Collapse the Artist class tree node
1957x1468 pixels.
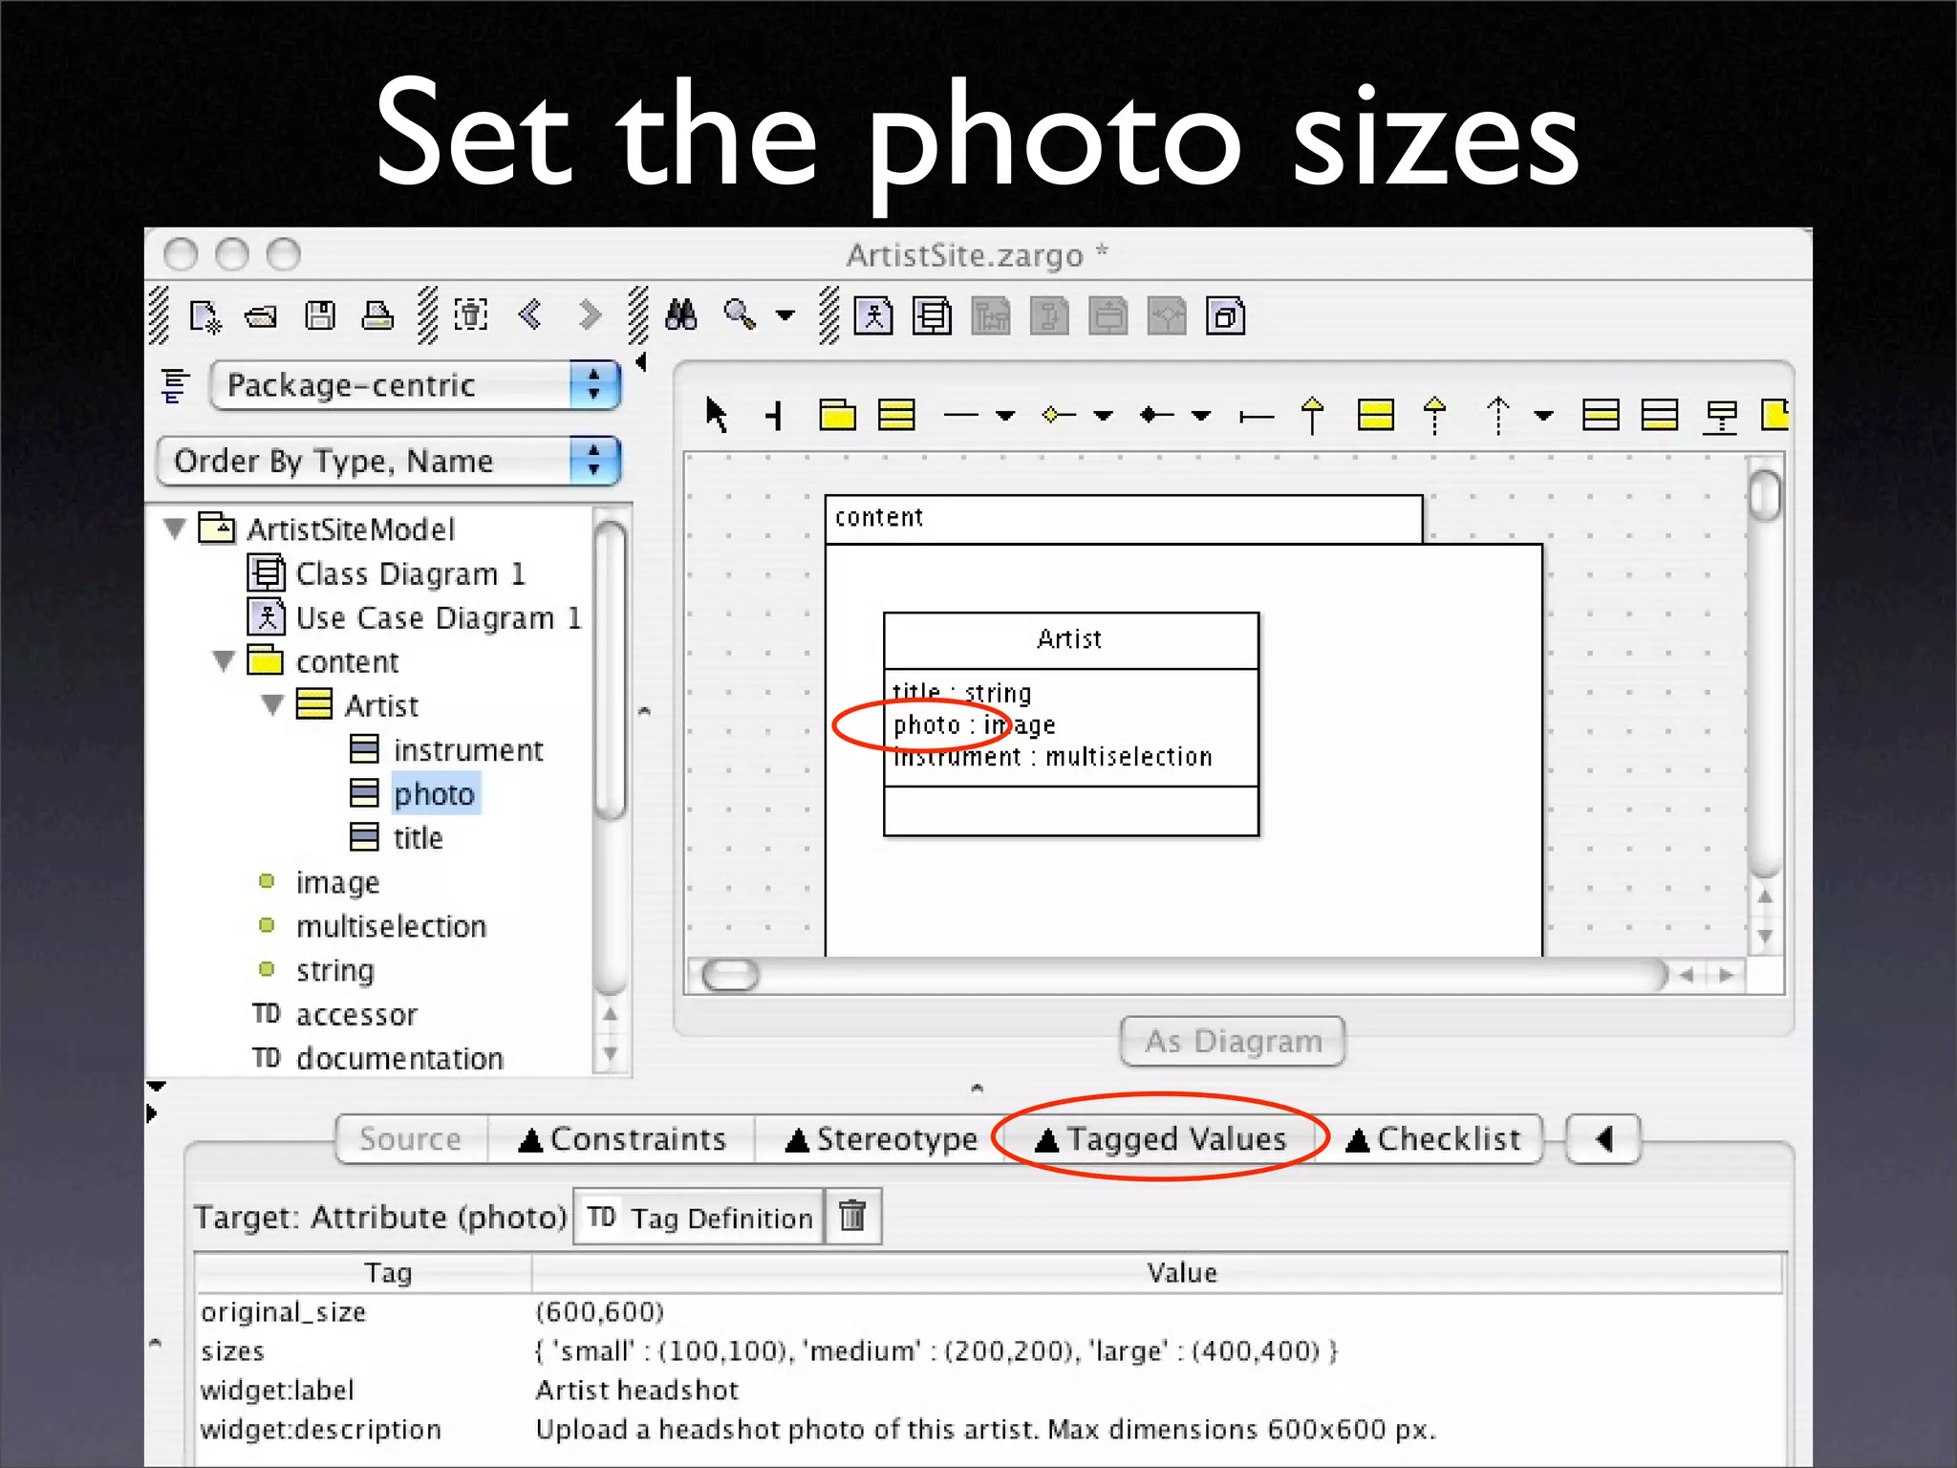pyautogui.click(x=272, y=705)
